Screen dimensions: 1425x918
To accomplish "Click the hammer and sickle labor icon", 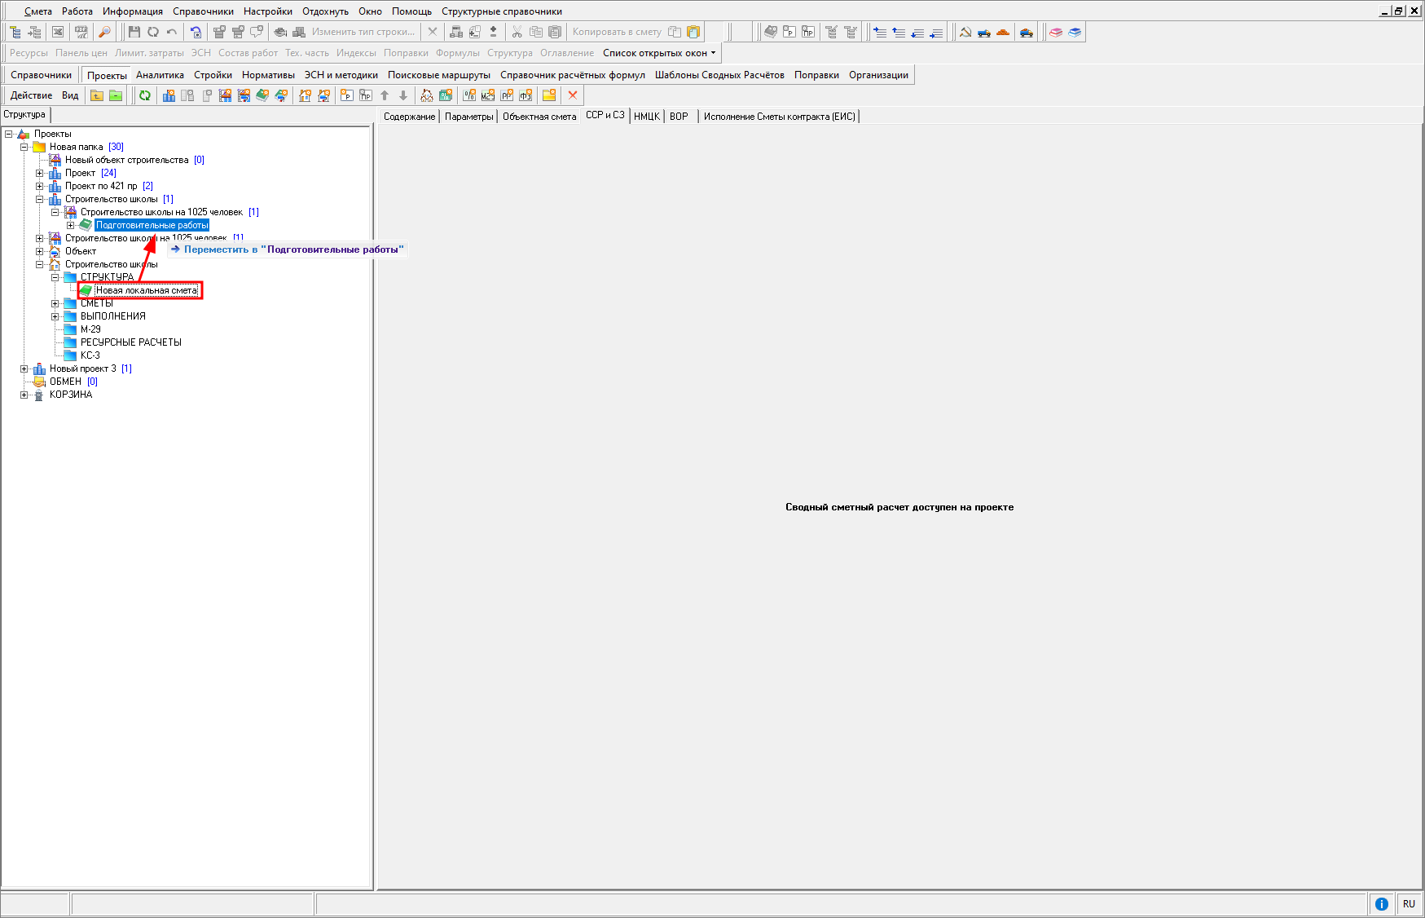I will coord(965,32).
